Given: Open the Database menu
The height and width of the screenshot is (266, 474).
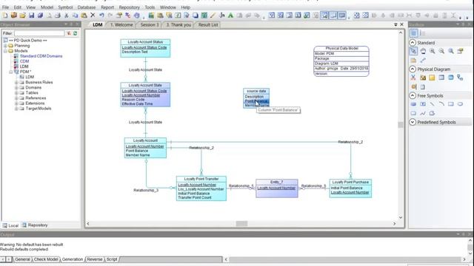Looking at the screenshot, I should (x=87, y=7).
